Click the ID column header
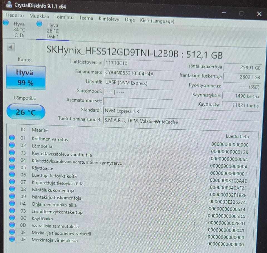Image resolution: width=267 pixels, height=253 pixels. [23, 130]
